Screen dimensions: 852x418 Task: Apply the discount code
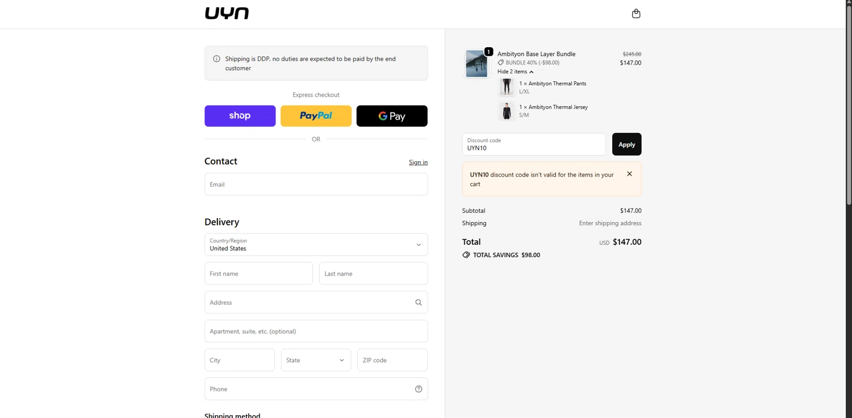(x=627, y=144)
